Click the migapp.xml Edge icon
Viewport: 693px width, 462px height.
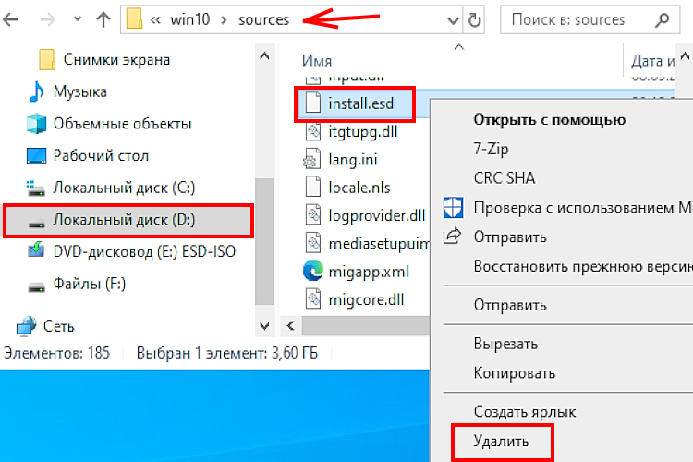(313, 271)
